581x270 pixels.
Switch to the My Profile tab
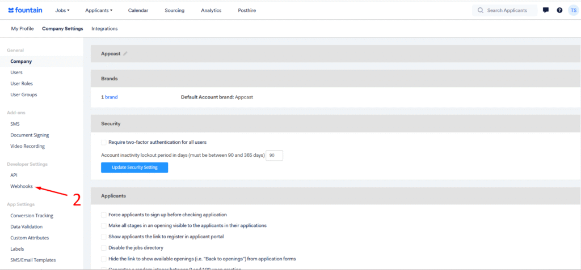pos(22,29)
